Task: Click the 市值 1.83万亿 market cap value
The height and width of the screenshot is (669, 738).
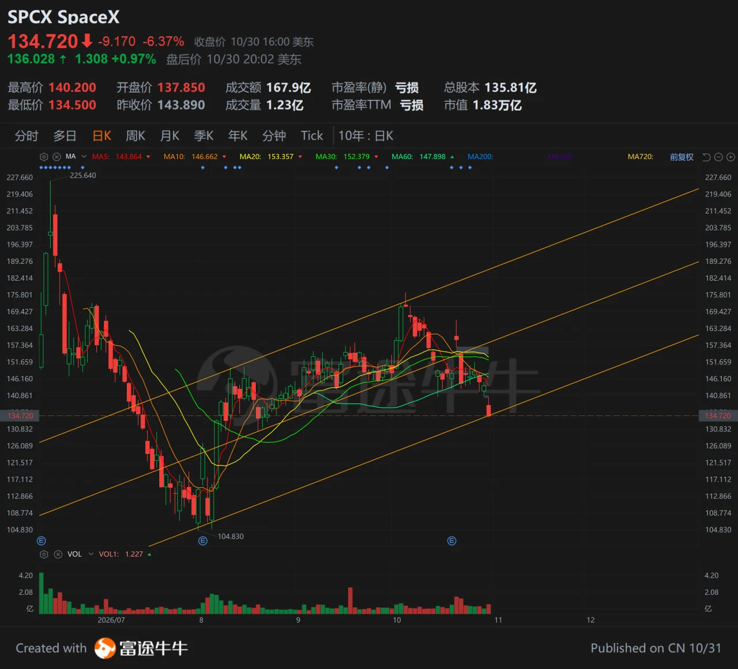Action: point(483,105)
